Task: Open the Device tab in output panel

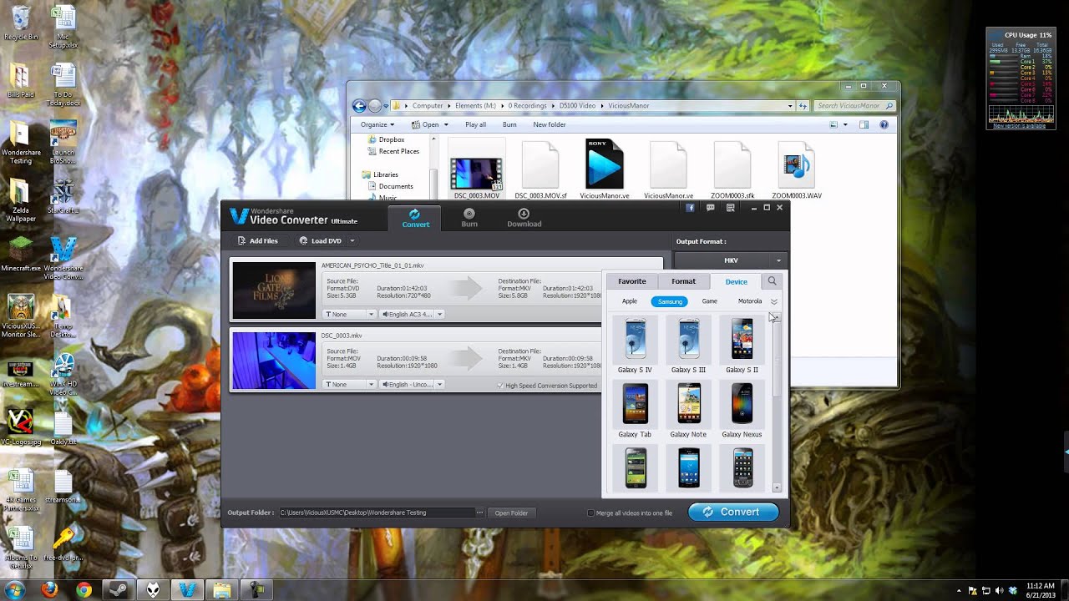Action: [x=737, y=281]
